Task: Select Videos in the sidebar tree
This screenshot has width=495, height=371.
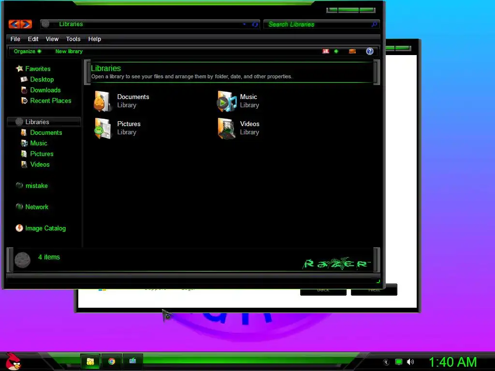Action: coord(40,165)
